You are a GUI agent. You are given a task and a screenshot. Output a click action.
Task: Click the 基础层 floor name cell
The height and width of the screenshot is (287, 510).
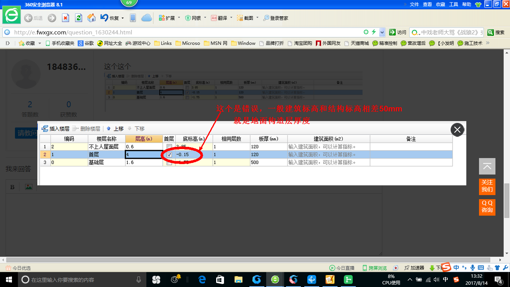(x=106, y=163)
